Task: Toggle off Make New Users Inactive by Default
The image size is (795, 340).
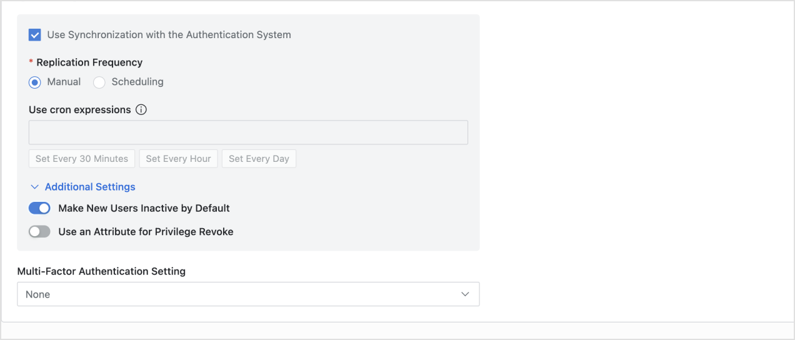Action: click(x=39, y=208)
